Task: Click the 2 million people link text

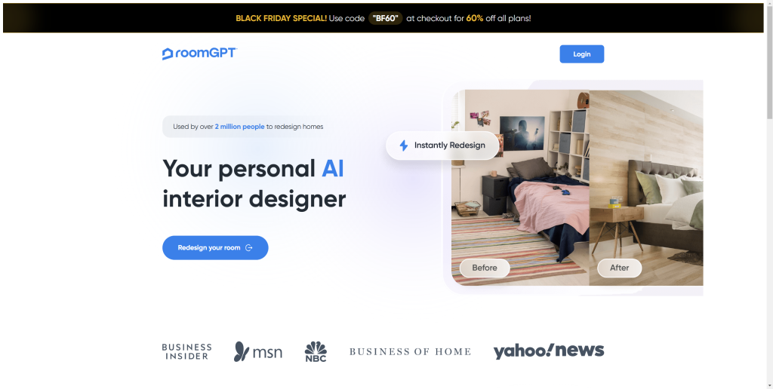Action: point(239,127)
